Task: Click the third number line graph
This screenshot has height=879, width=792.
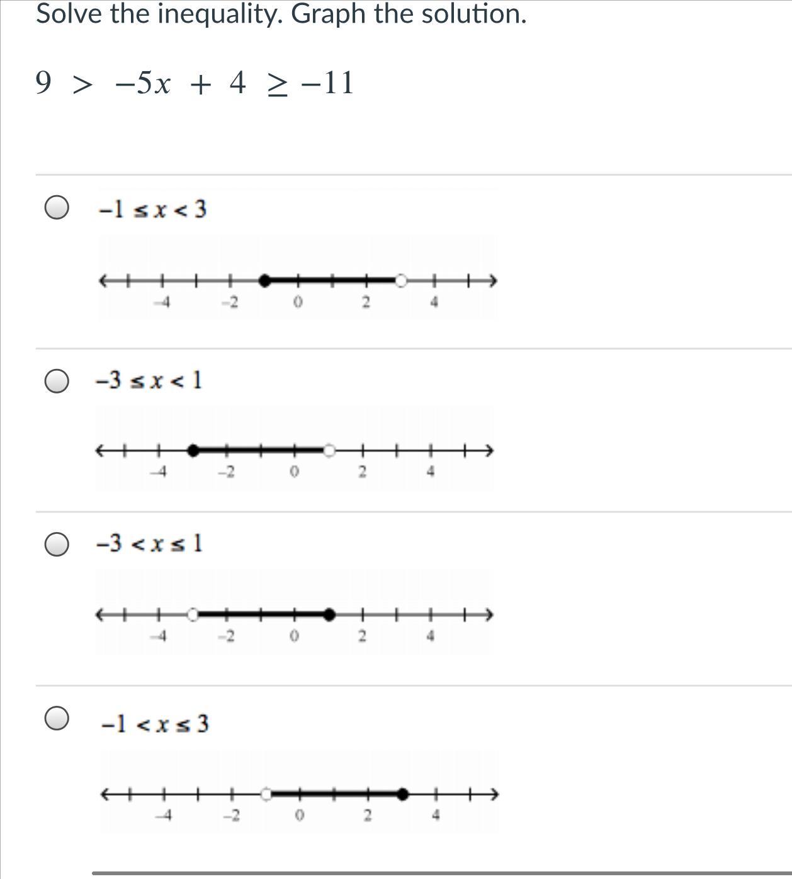Action: [293, 612]
